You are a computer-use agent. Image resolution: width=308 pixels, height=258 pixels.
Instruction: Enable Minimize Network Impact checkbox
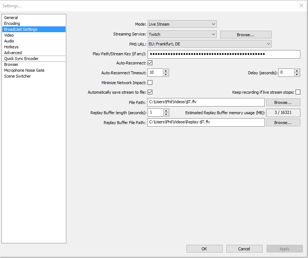[150, 82]
